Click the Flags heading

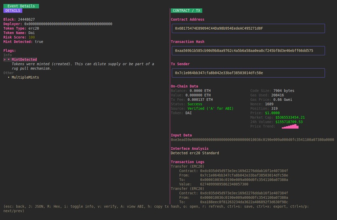(10, 51)
